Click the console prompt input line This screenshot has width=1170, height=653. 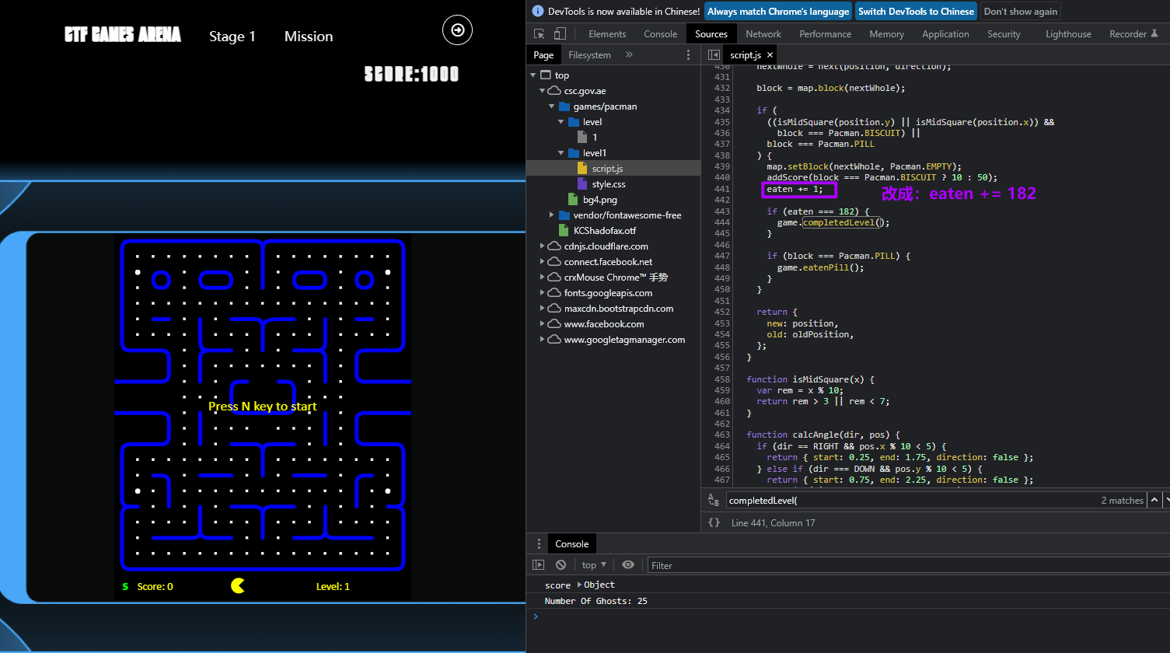click(851, 616)
